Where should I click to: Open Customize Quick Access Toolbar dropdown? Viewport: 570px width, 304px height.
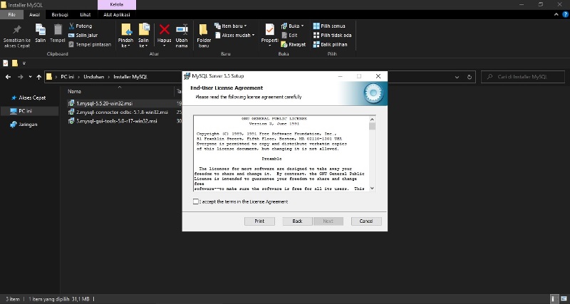click(x=24, y=63)
